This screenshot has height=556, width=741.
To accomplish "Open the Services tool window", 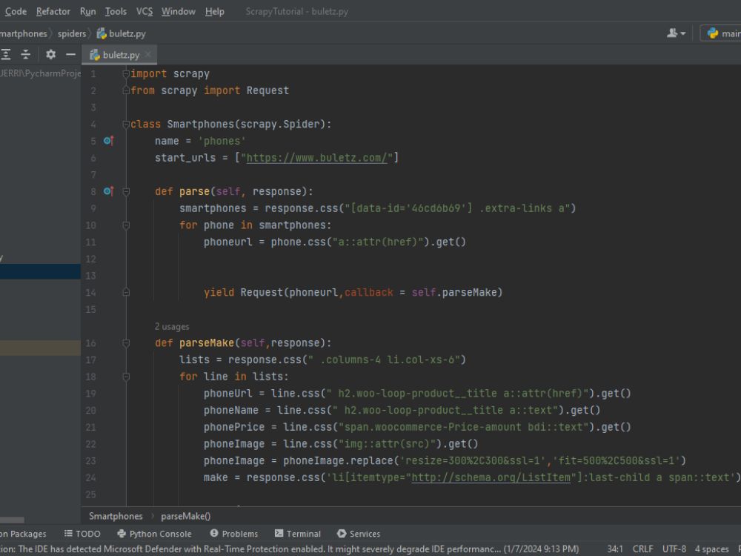I will (359, 534).
